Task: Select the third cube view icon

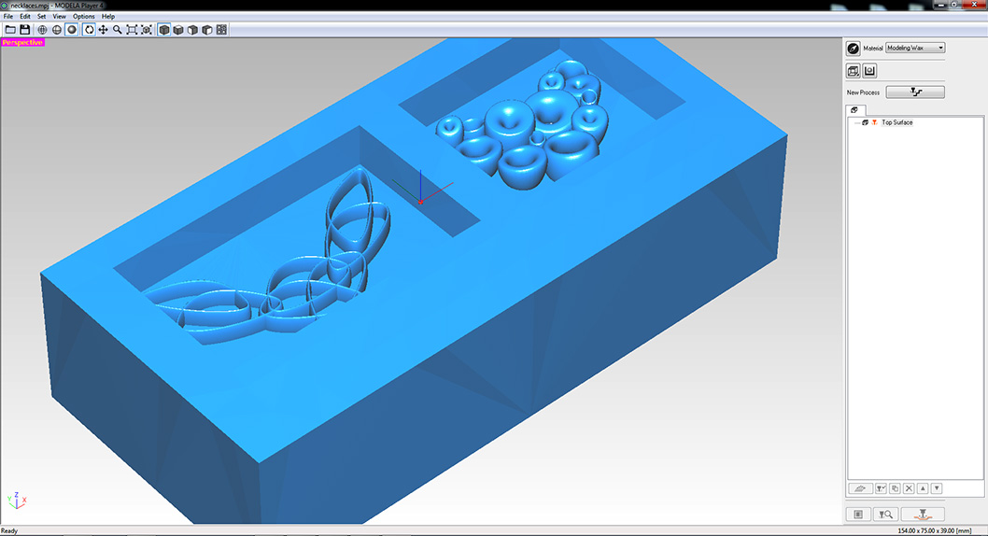Action: click(192, 30)
